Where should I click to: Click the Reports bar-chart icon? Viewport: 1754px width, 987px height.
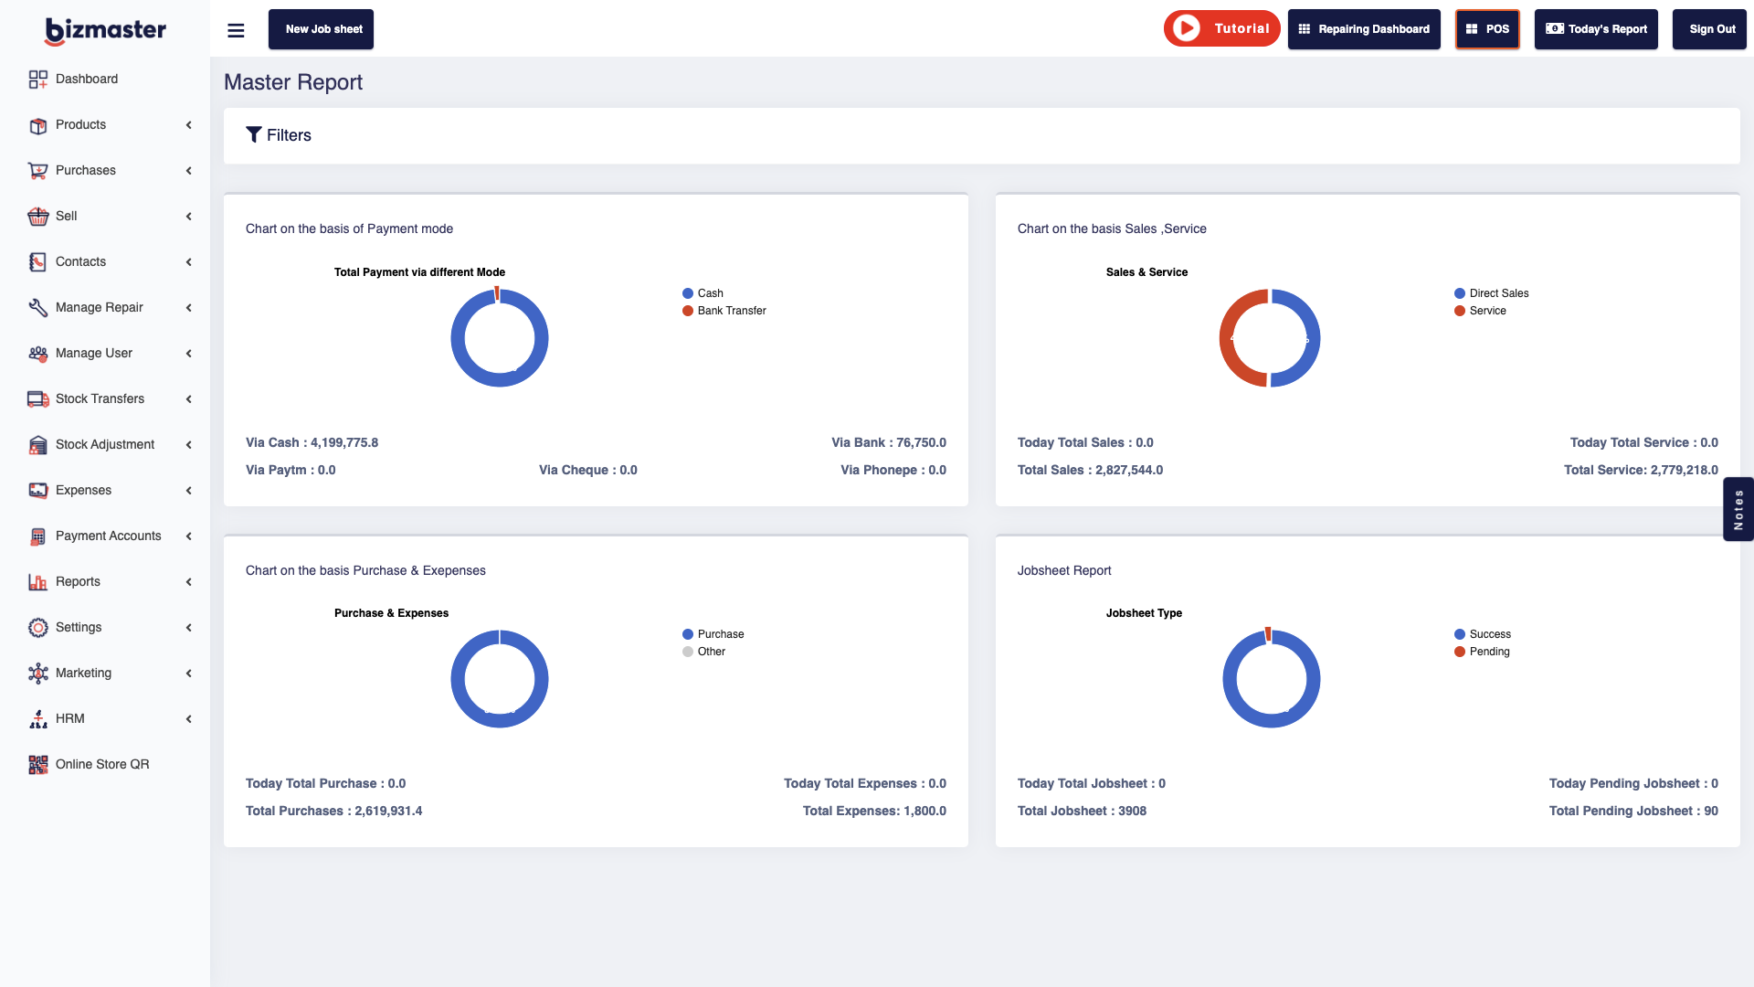click(x=37, y=581)
